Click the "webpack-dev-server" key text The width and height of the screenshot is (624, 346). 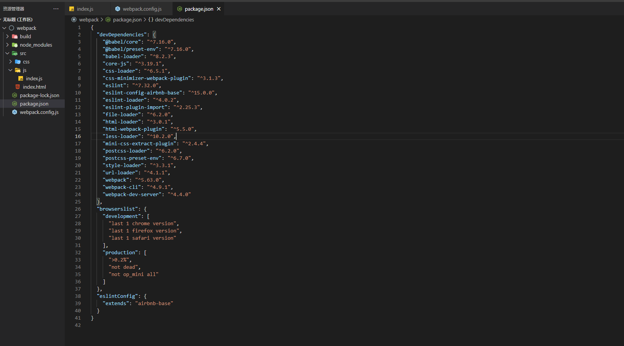[132, 194]
